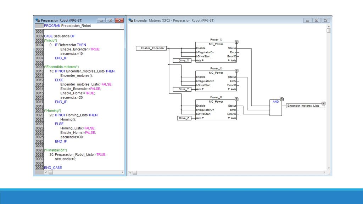Close the Preparacion_Robot (PRG-ST) window
363x204 pixels.
coord(119,20)
